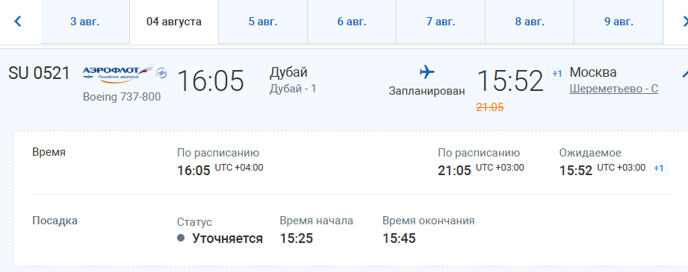Image resolution: width=688 pixels, height=272 pixels.
Task: Open the 6 авг. date tab
Action: [x=352, y=22]
